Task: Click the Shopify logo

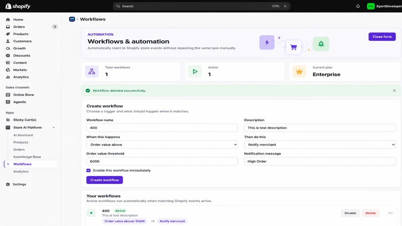Action: (x=18, y=6)
